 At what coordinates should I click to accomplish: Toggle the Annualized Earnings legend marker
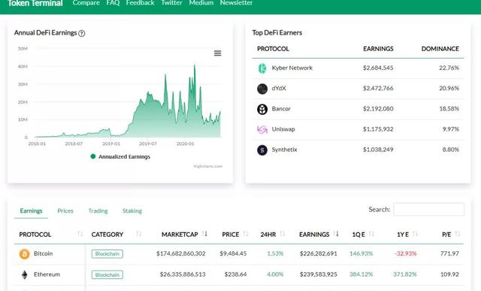coord(93,156)
